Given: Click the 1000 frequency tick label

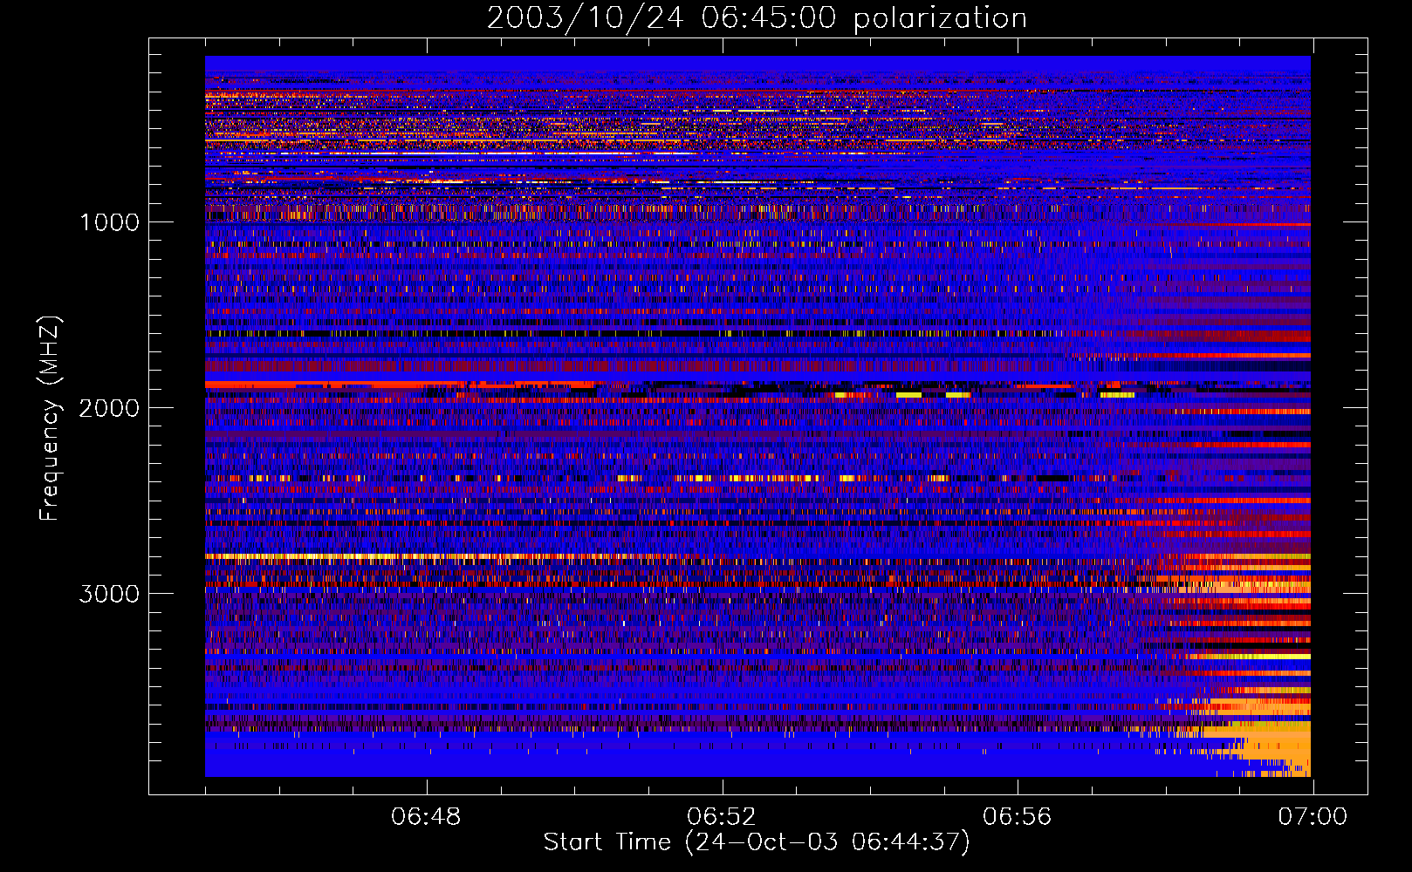Looking at the screenshot, I should pyautogui.click(x=110, y=222).
